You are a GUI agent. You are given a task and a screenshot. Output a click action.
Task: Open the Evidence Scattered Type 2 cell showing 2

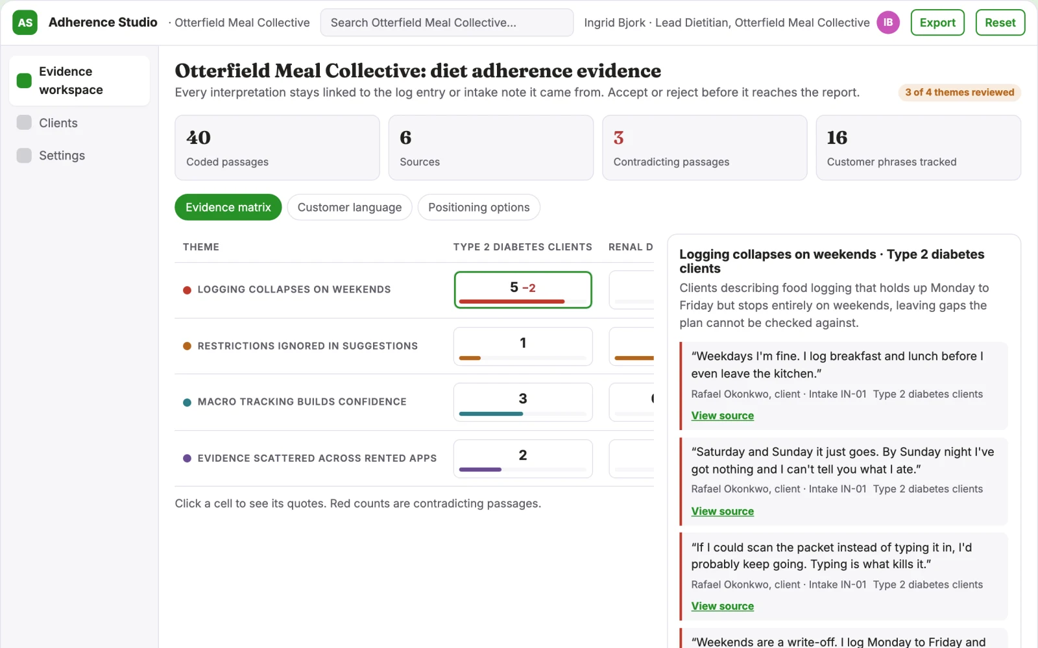click(523, 459)
